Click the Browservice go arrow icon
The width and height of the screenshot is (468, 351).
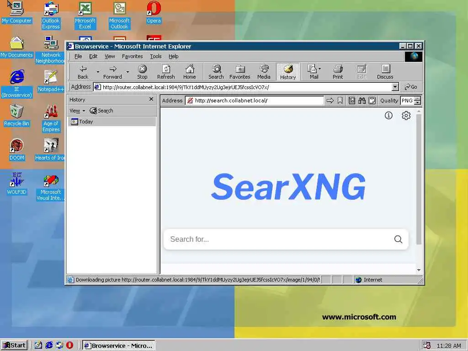pos(330,101)
